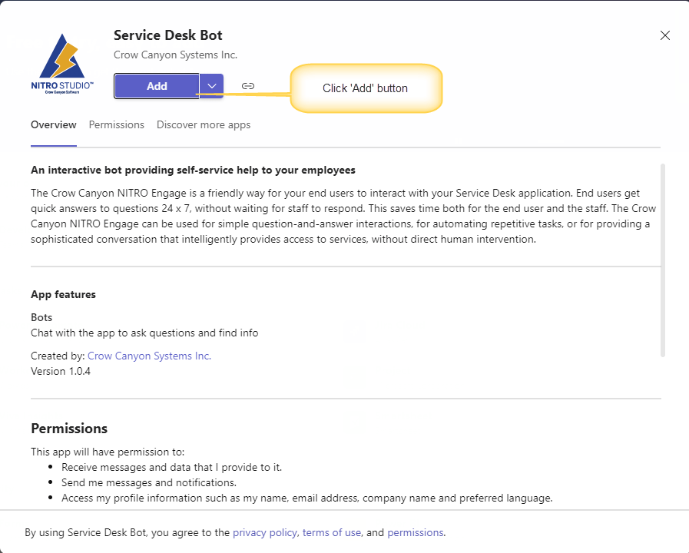This screenshot has height=553, width=689.
Task: Click 'Access my profile information' permission item
Action: [306, 498]
